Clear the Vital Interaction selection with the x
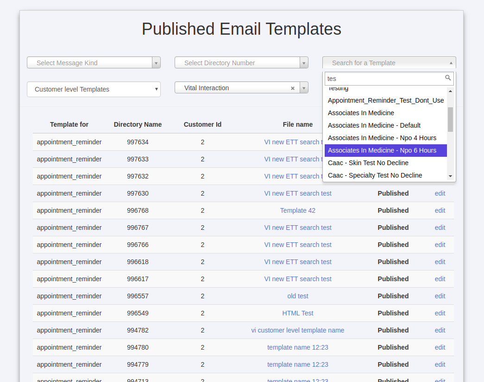The image size is (484, 382). point(293,88)
